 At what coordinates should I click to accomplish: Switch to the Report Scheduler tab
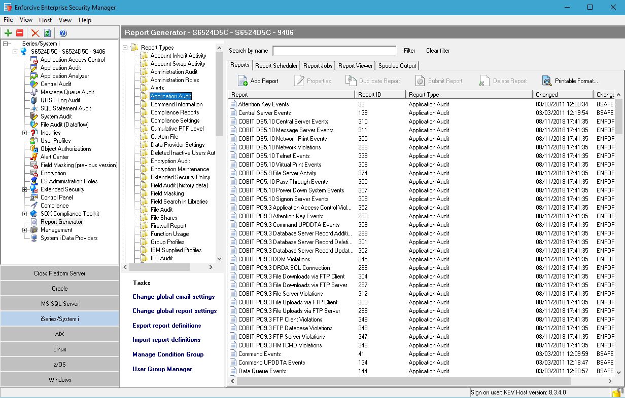(276, 66)
